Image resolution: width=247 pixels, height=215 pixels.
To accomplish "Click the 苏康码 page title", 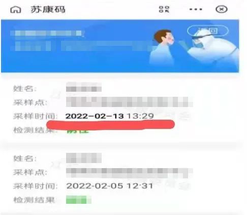I will (48, 9).
